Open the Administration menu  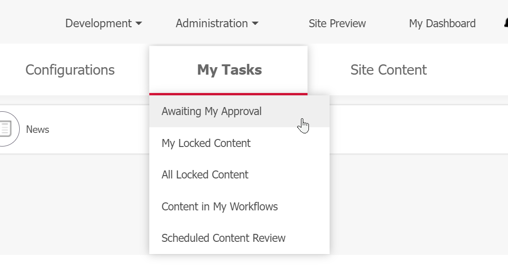[211, 23]
